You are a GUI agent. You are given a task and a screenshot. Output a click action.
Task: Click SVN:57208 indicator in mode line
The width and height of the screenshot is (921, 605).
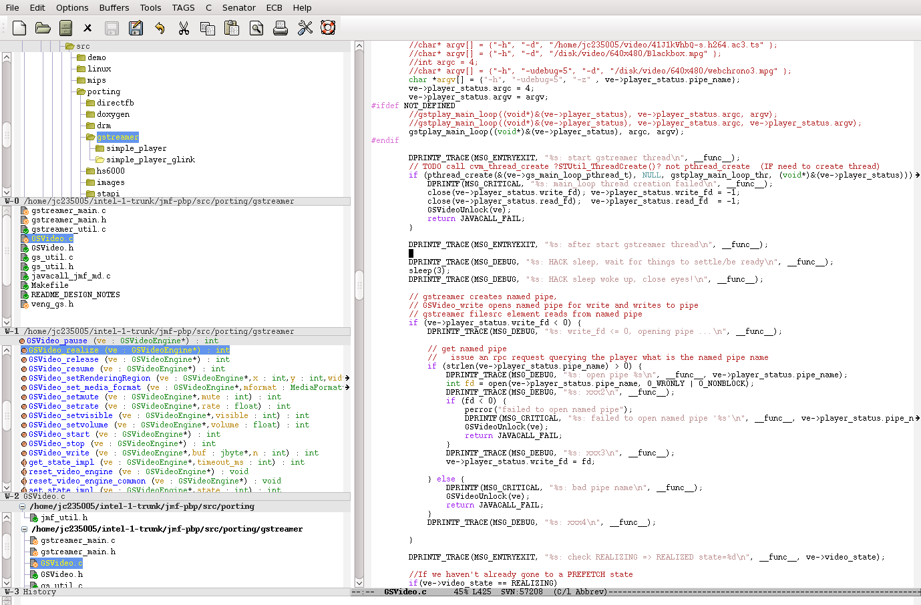click(x=522, y=592)
